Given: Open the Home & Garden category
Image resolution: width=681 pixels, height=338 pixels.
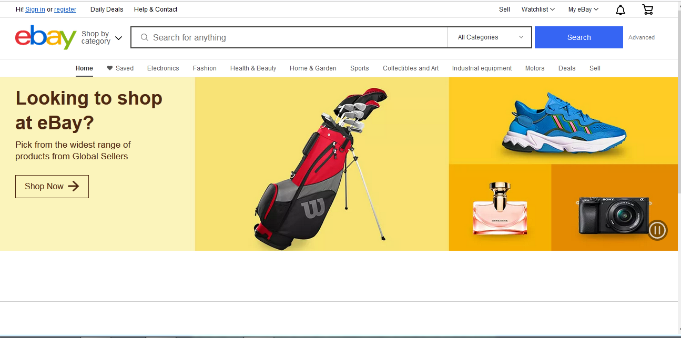Looking at the screenshot, I should [313, 68].
